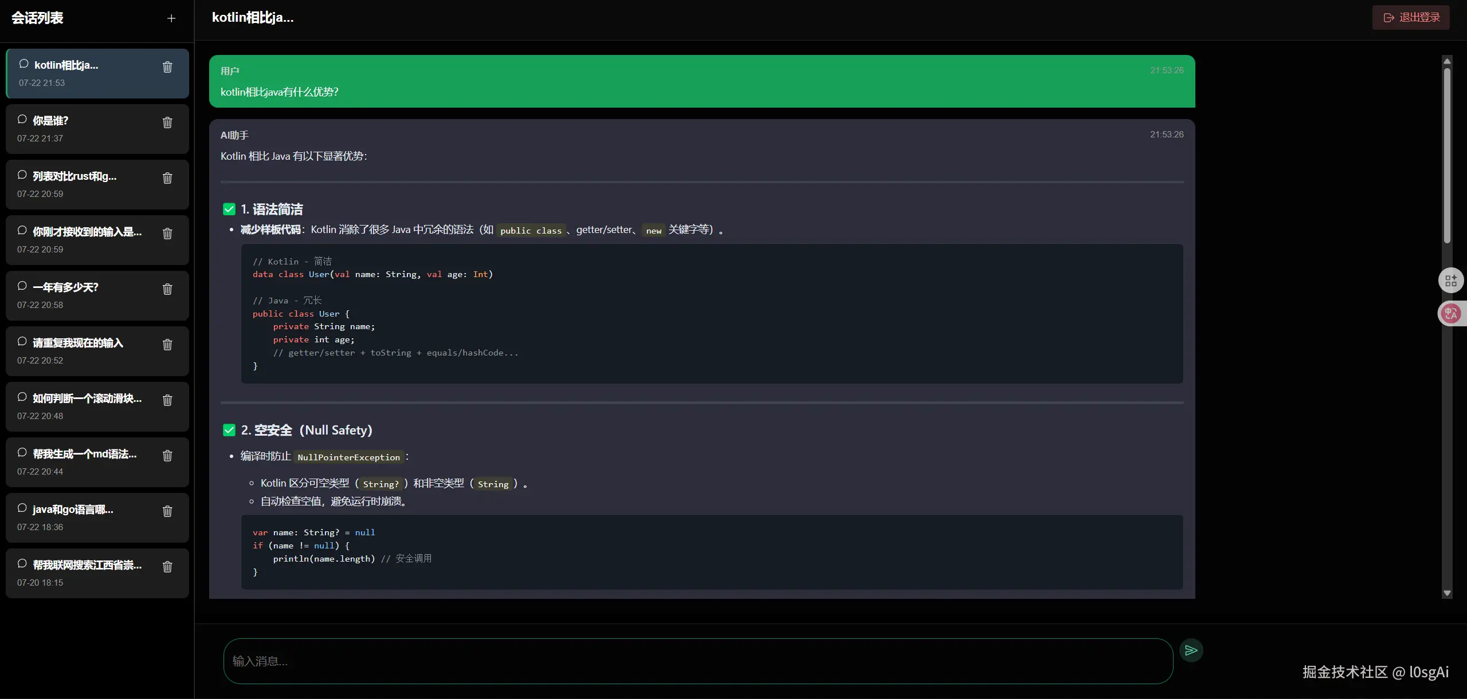This screenshot has width=1467, height=699.
Task: Click the '退出登录' logout button
Action: tap(1411, 18)
